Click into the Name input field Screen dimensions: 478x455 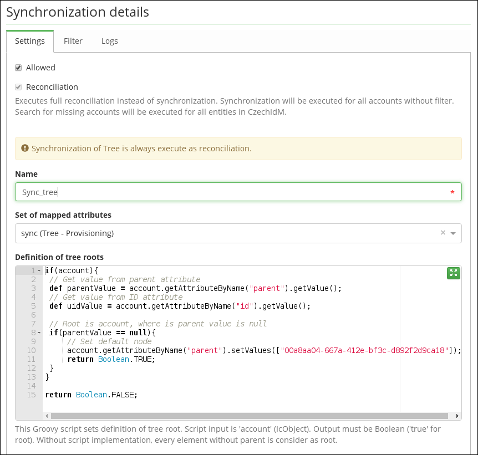(238, 192)
